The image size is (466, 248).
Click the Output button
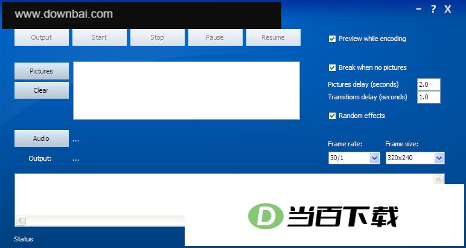coord(41,37)
